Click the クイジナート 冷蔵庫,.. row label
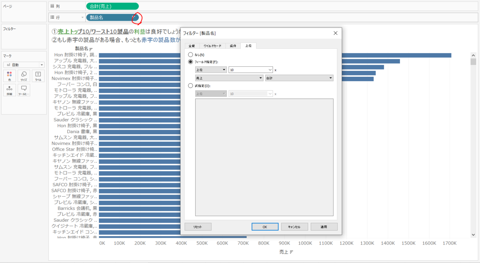 point(74,226)
